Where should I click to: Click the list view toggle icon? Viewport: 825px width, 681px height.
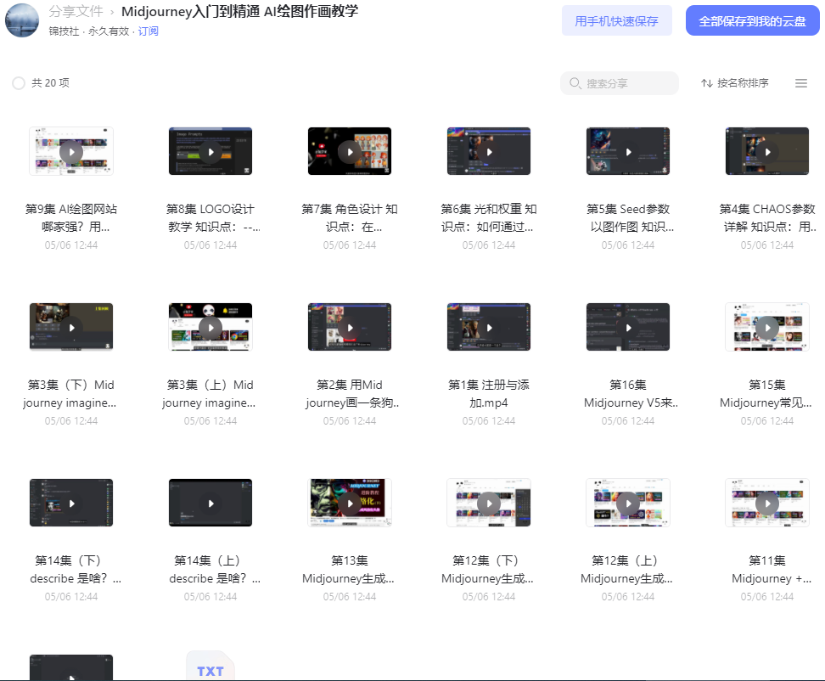click(800, 83)
